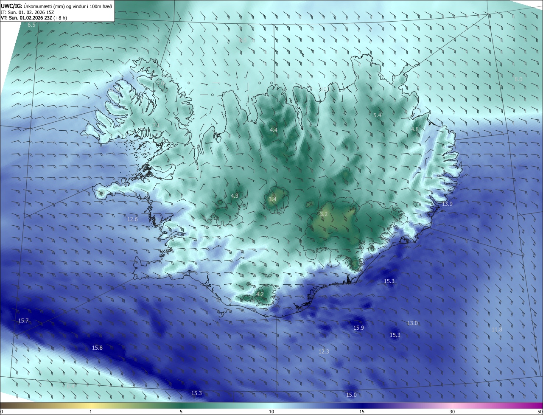Click the colour bar above the 15 tick

(362, 405)
